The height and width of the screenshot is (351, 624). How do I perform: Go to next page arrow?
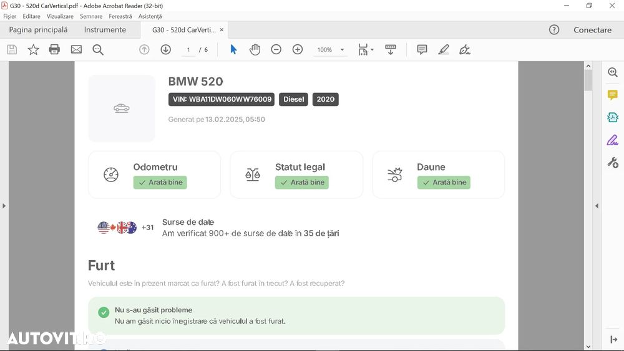166,50
